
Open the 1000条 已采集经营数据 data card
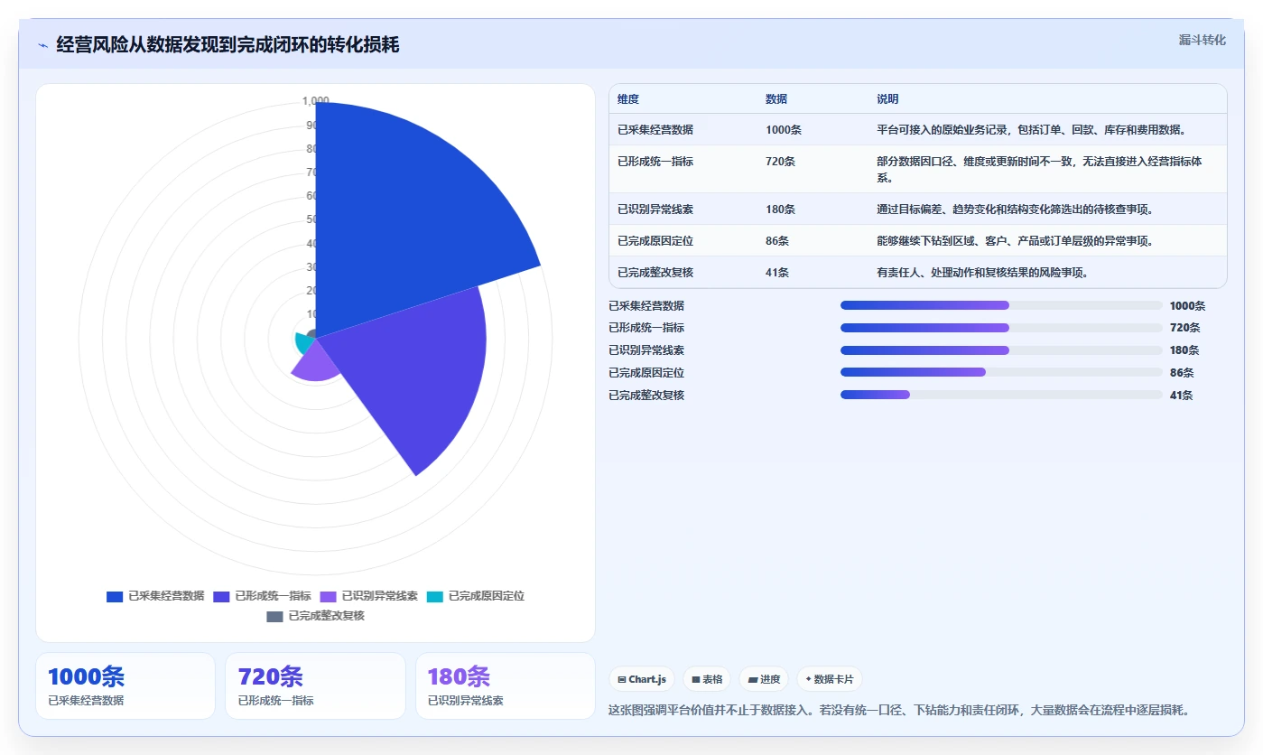(x=125, y=686)
